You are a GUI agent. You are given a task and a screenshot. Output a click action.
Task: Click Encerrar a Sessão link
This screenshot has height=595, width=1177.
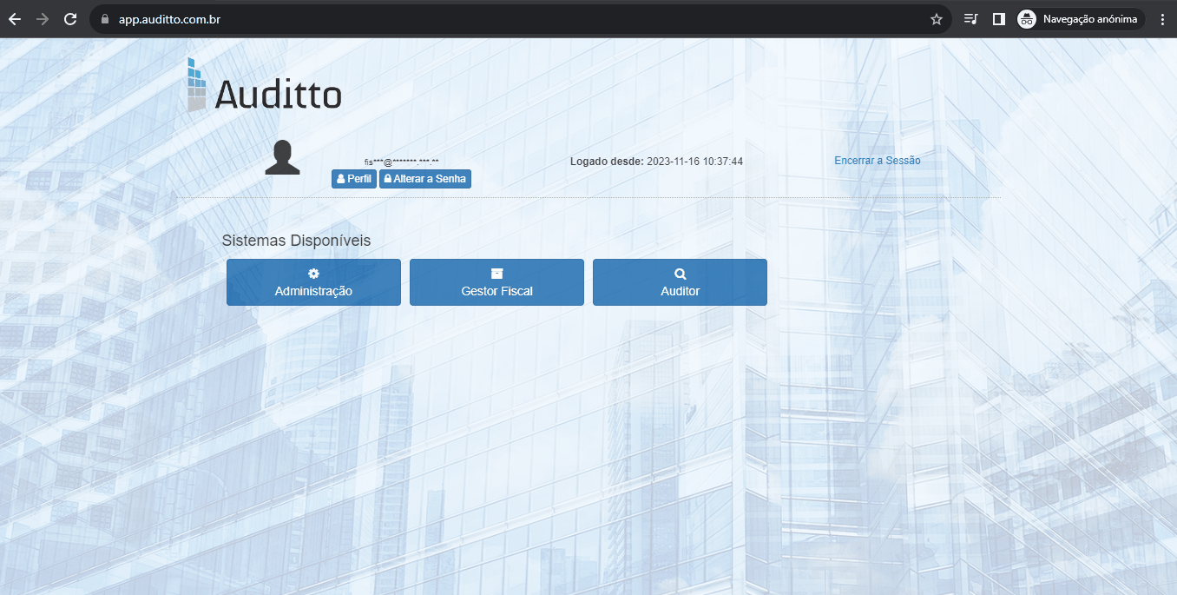(878, 161)
